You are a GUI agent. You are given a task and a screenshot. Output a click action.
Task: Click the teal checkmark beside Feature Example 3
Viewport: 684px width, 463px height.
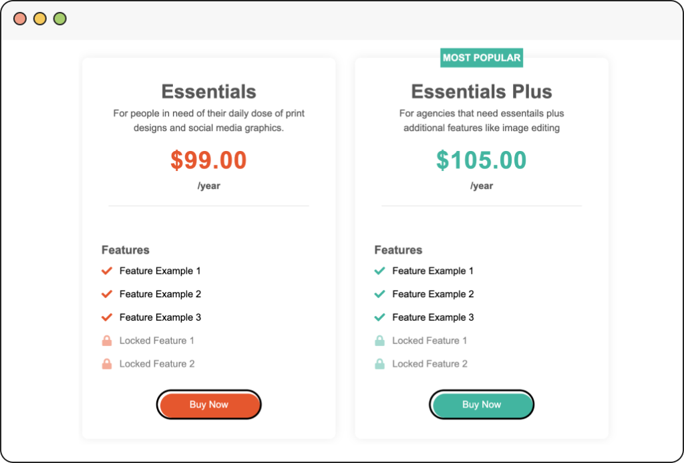tap(379, 317)
